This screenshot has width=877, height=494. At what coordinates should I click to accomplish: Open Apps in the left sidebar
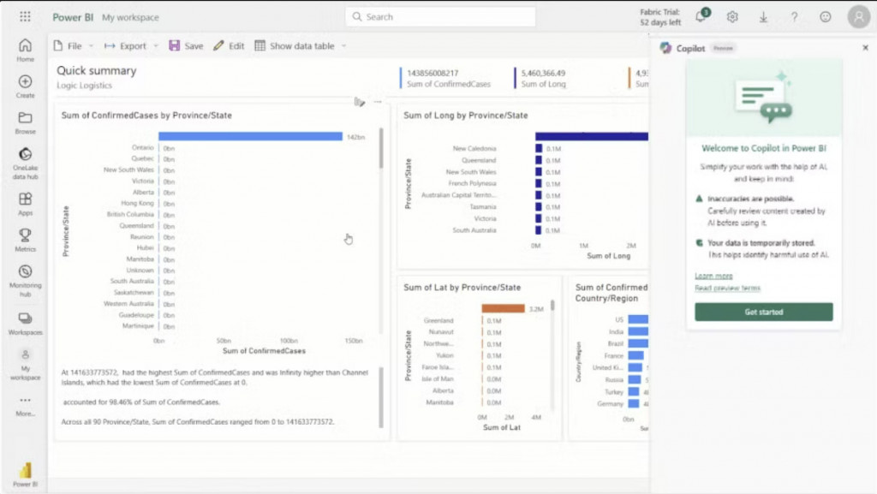pyautogui.click(x=25, y=204)
